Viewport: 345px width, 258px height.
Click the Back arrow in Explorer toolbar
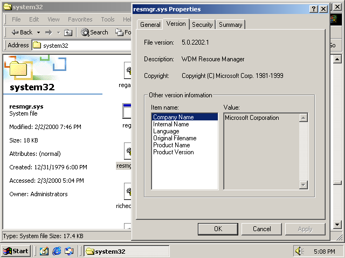pos(22,32)
